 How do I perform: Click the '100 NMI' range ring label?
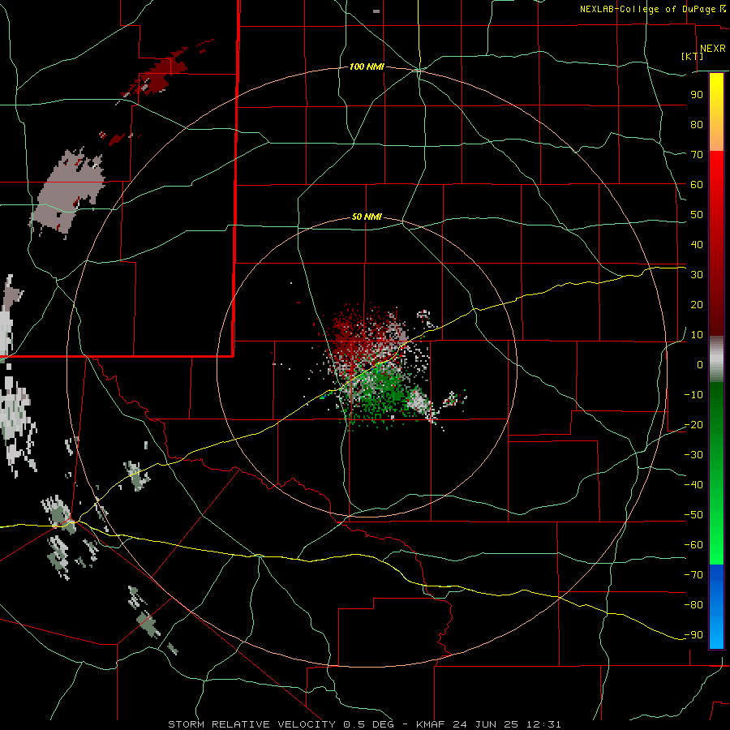pos(367,67)
